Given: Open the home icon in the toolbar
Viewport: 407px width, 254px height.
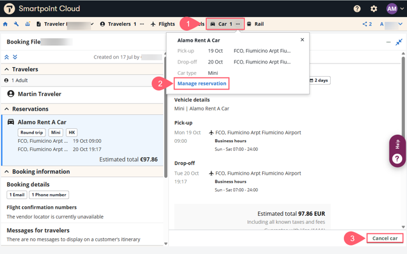Looking at the screenshot, I should (x=5, y=24).
